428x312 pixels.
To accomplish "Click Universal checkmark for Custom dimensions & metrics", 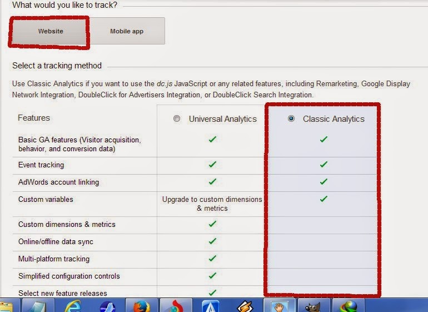I will pos(212,224).
